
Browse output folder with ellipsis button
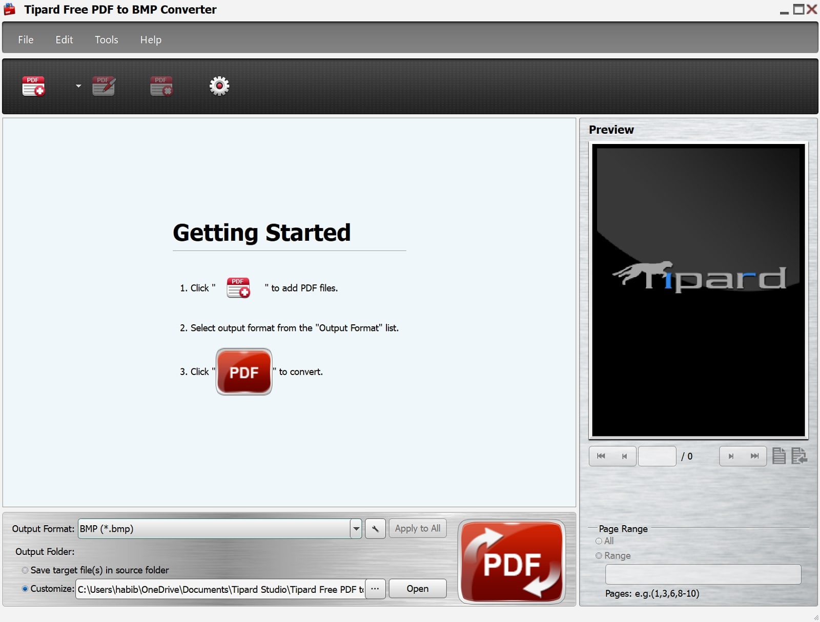(x=375, y=589)
